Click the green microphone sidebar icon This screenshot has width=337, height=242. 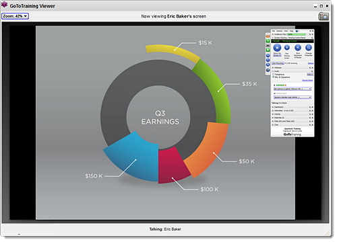click(x=268, y=41)
